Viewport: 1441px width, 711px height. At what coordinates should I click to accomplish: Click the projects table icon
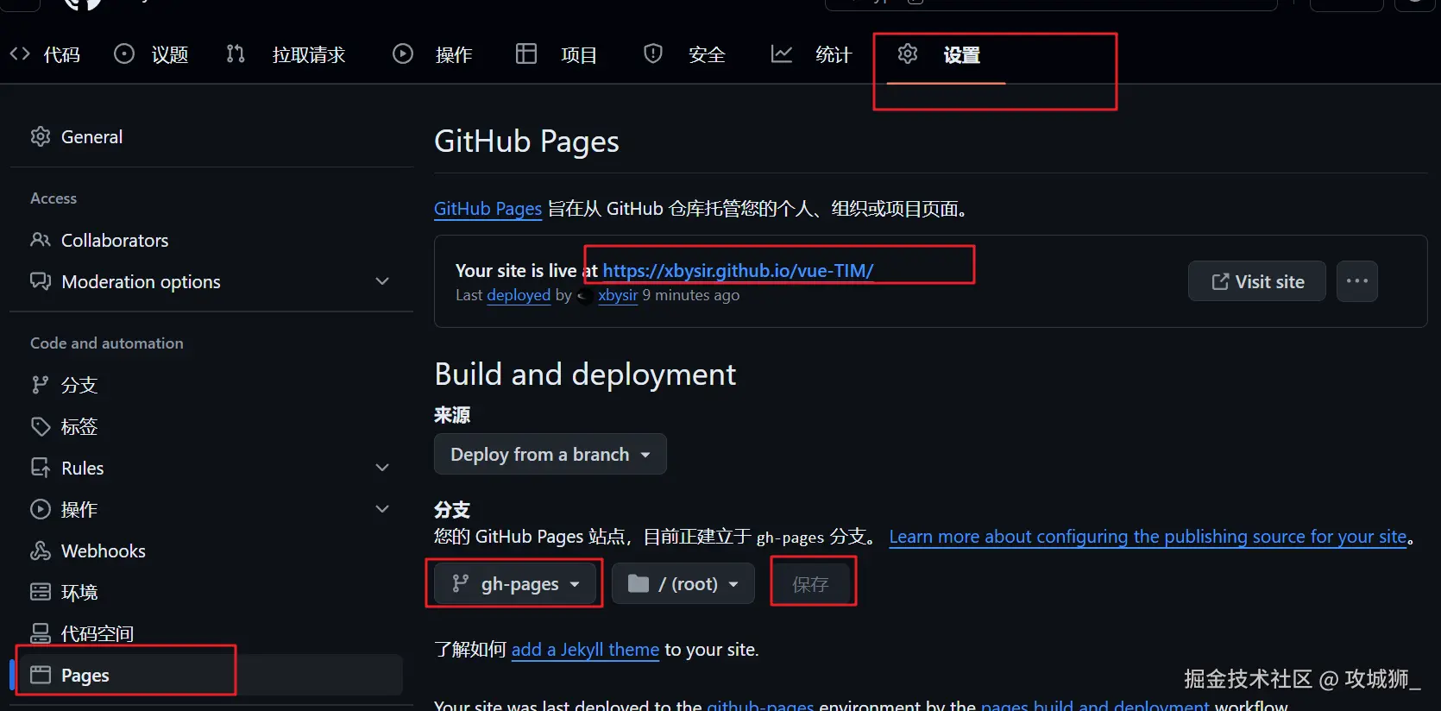click(526, 54)
